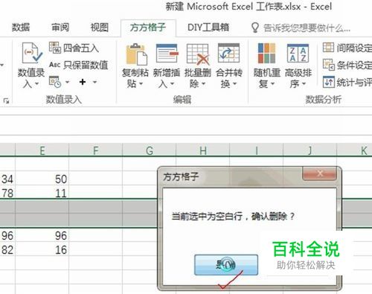This screenshot has width=372, height=294.
Task: Select 只保留数值 option
Action: point(79,65)
